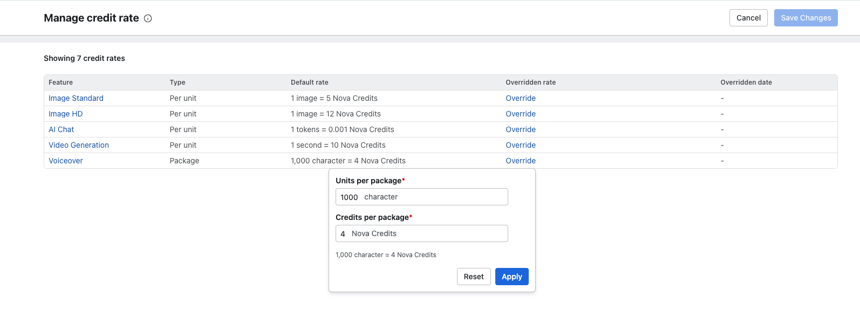Select 'Per unit' in Video Generation row

[183, 145]
